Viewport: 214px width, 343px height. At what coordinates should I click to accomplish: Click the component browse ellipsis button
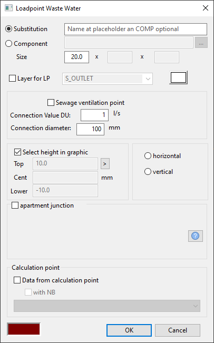click(x=201, y=43)
